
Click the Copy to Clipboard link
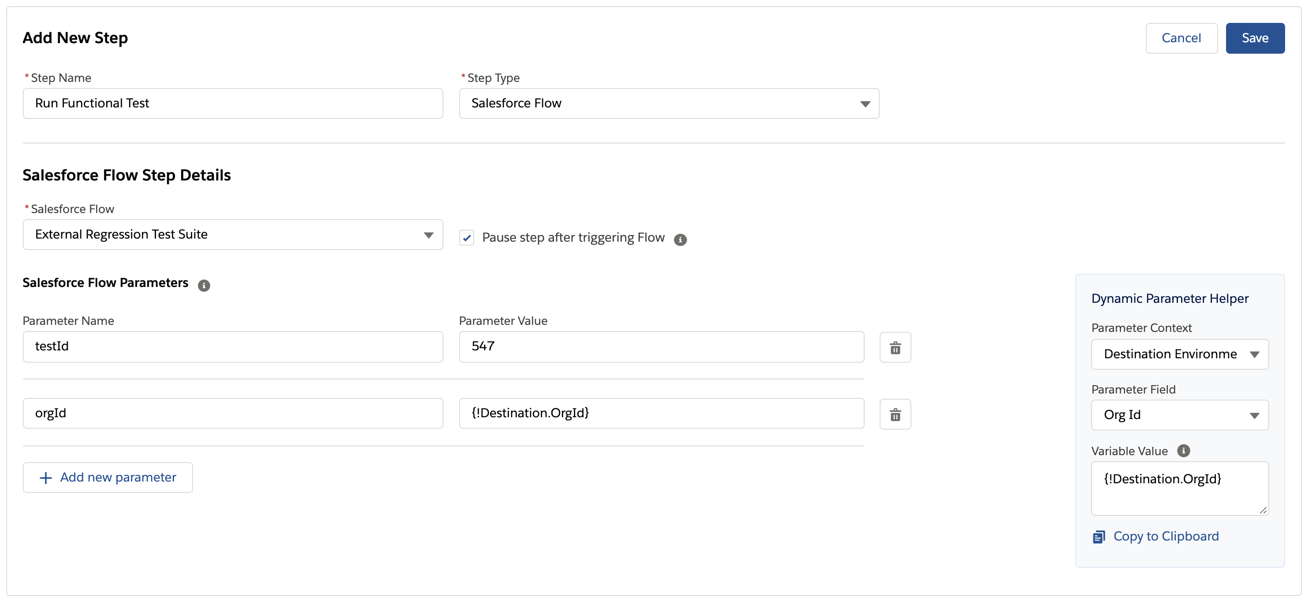[1167, 536]
